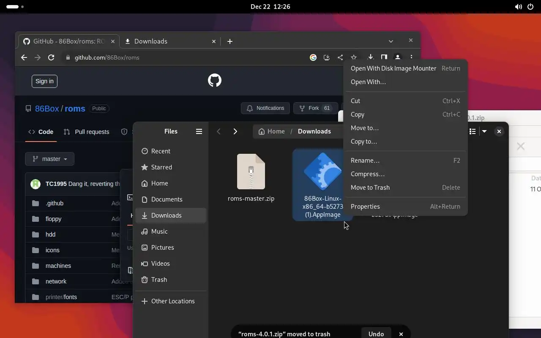541x338 pixels.
Task: Open Starred in Files sidebar
Action: pyautogui.click(x=171, y=167)
